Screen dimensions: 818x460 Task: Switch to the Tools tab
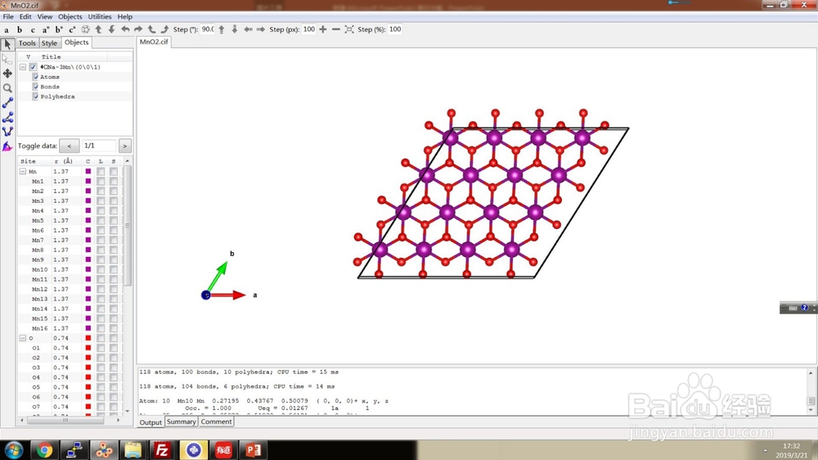[x=27, y=43]
